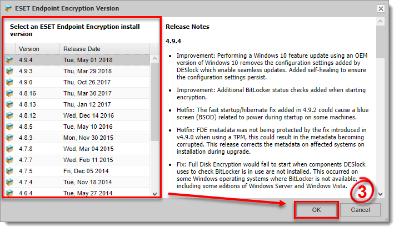The image size is (394, 227).
Task: Select version 4.9.3 in the list
Action: [77, 71]
